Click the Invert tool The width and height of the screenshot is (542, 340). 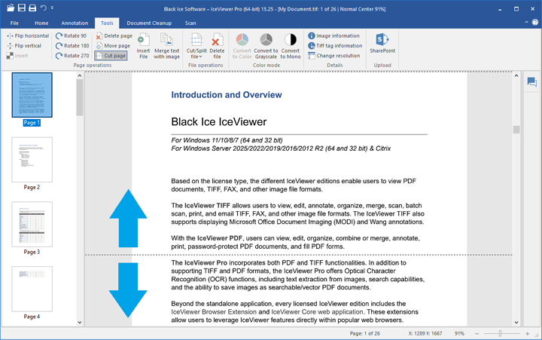tap(17, 55)
